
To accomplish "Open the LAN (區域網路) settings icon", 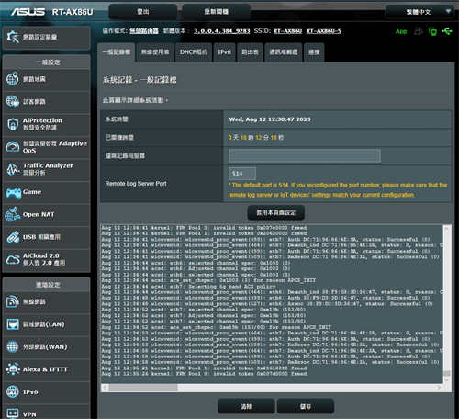I will 13,324.
